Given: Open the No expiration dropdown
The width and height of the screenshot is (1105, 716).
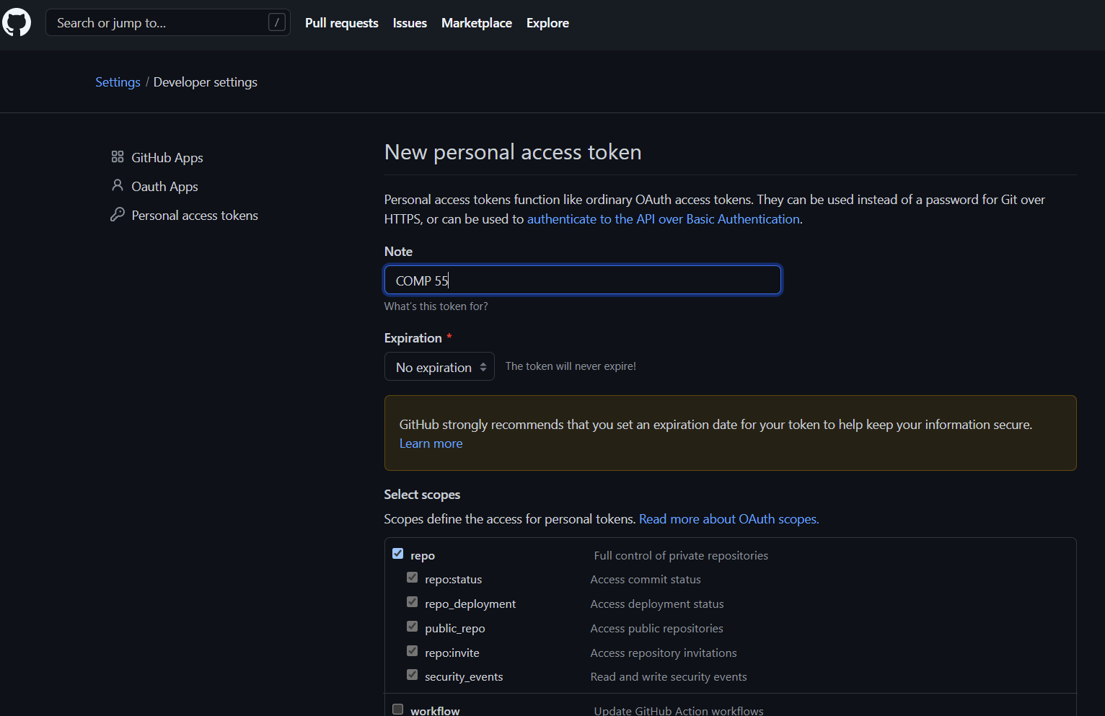Looking at the screenshot, I should [x=439, y=366].
